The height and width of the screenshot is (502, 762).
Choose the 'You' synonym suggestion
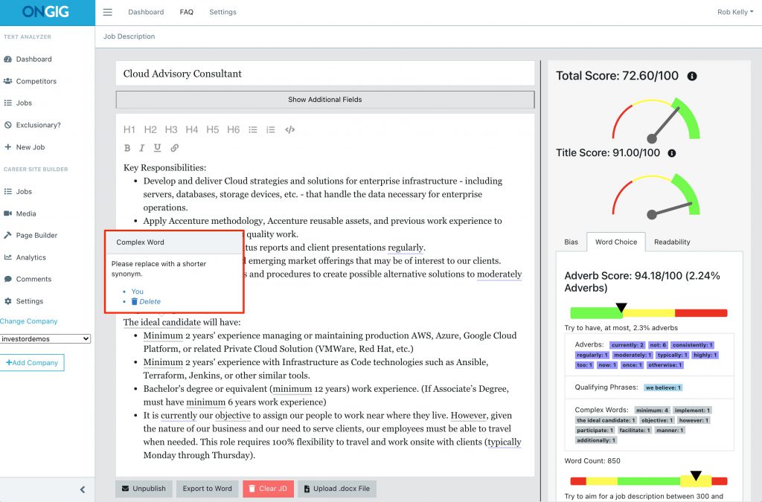138,292
